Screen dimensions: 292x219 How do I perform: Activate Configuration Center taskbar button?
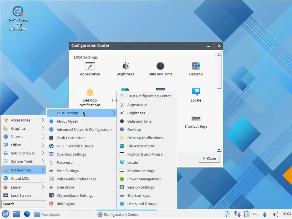126,214
